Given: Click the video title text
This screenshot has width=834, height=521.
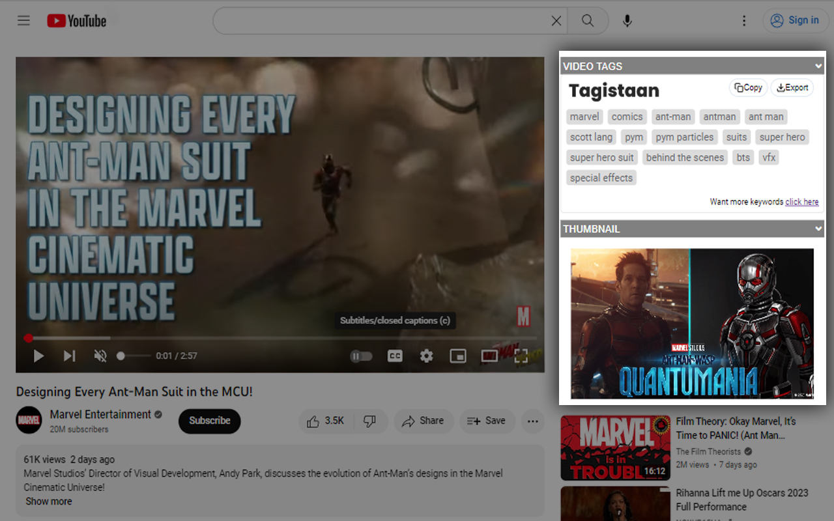Looking at the screenshot, I should [134, 391].
